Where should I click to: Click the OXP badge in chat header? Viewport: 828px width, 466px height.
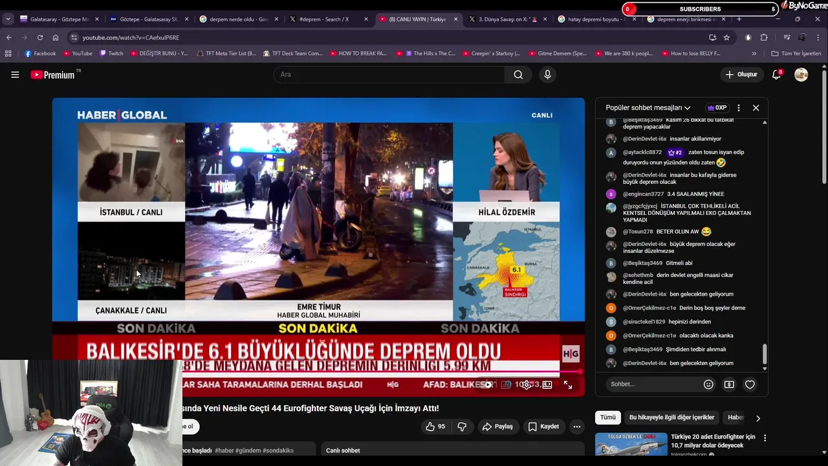point(717,108)
